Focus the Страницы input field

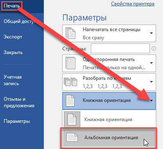pyautogui.click(x=120, y=48)
